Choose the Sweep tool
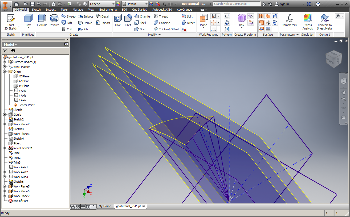350x217 pixels. (68, 16)
